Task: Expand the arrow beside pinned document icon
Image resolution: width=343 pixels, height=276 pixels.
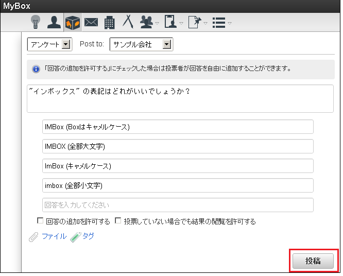Action: click(205, 23)
